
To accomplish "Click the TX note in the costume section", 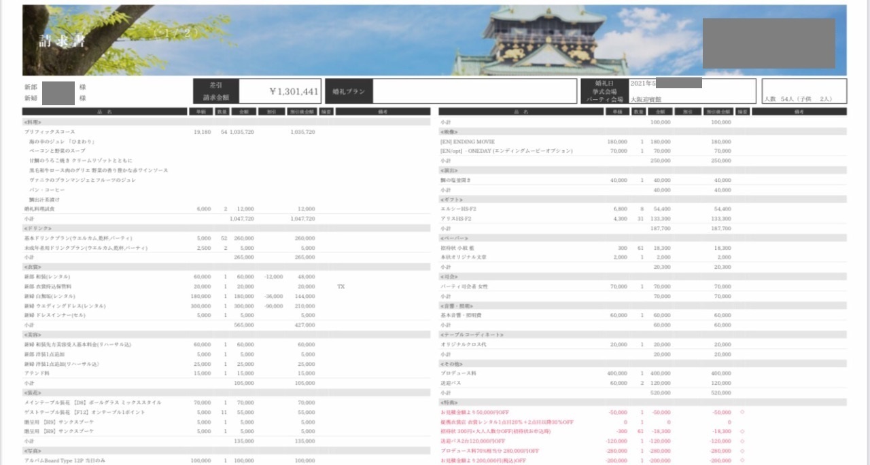I will tap(341, 286).
